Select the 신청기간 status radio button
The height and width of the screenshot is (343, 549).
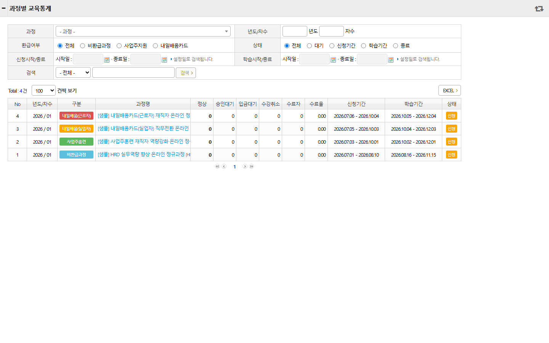tap(332, 46)
